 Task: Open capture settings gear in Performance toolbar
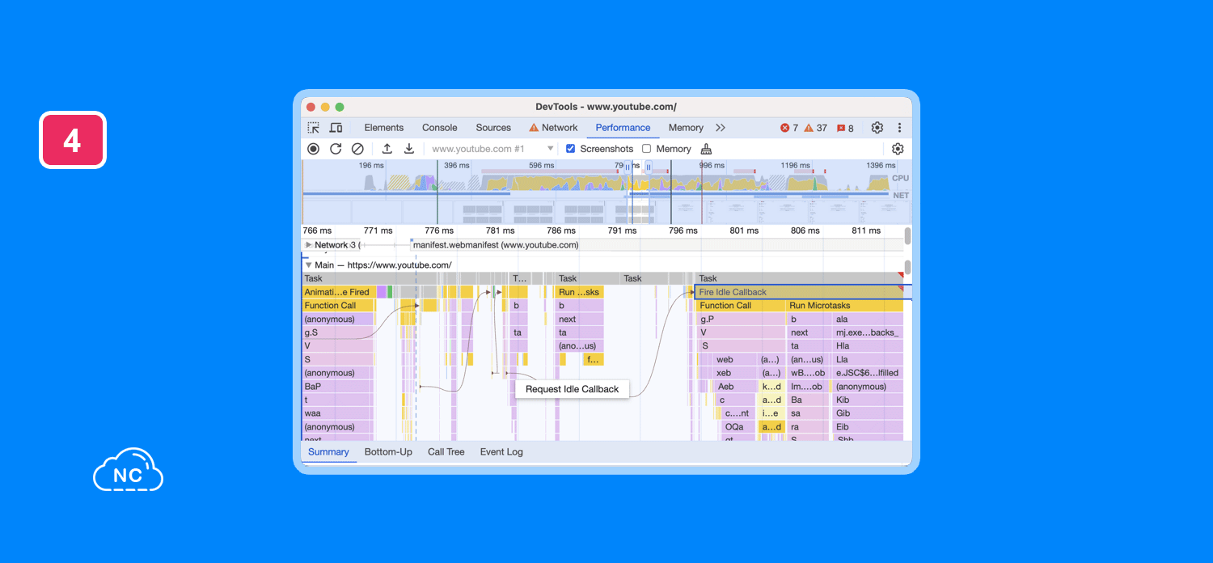[898, 149]
